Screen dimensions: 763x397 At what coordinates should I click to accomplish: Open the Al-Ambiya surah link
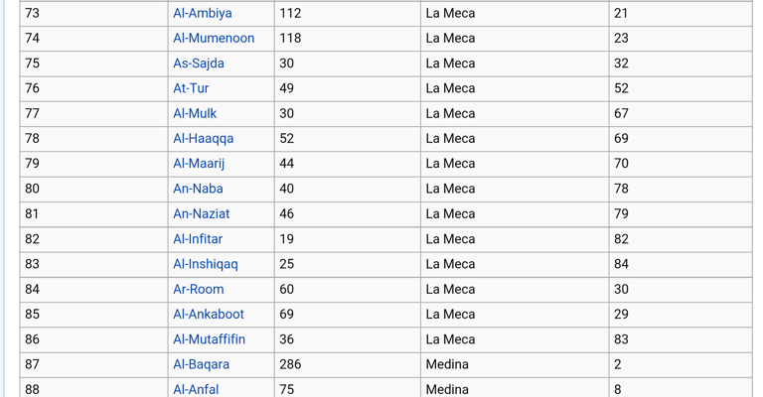coord(203,13)
